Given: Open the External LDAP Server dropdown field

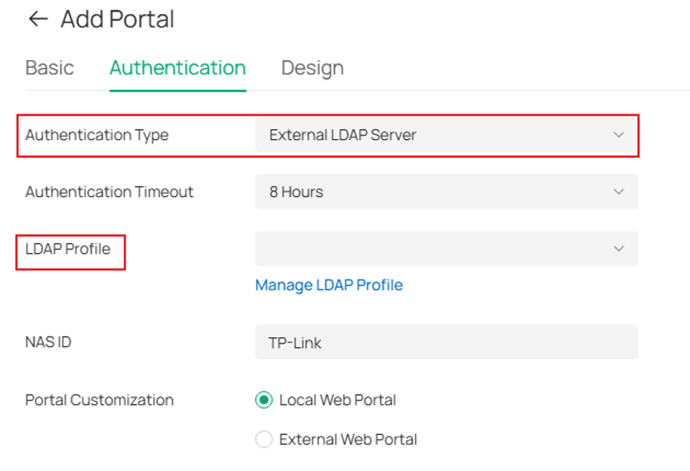Looking at the screenshot, I should 446,135.
